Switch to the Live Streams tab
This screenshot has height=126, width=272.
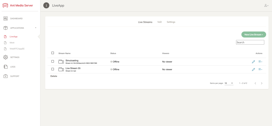145,22
